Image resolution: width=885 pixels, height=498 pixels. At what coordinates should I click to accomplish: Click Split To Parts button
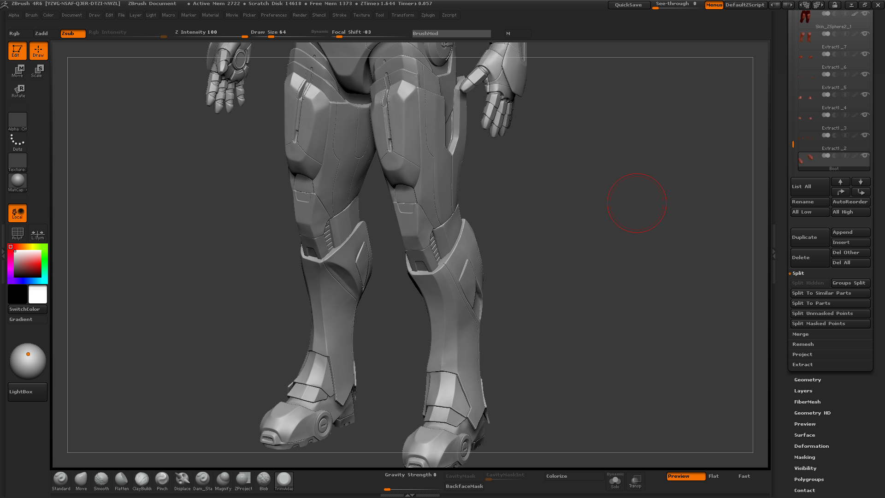(830, 303)
